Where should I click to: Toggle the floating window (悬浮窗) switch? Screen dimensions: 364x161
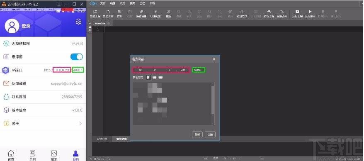tap(76, 57)
